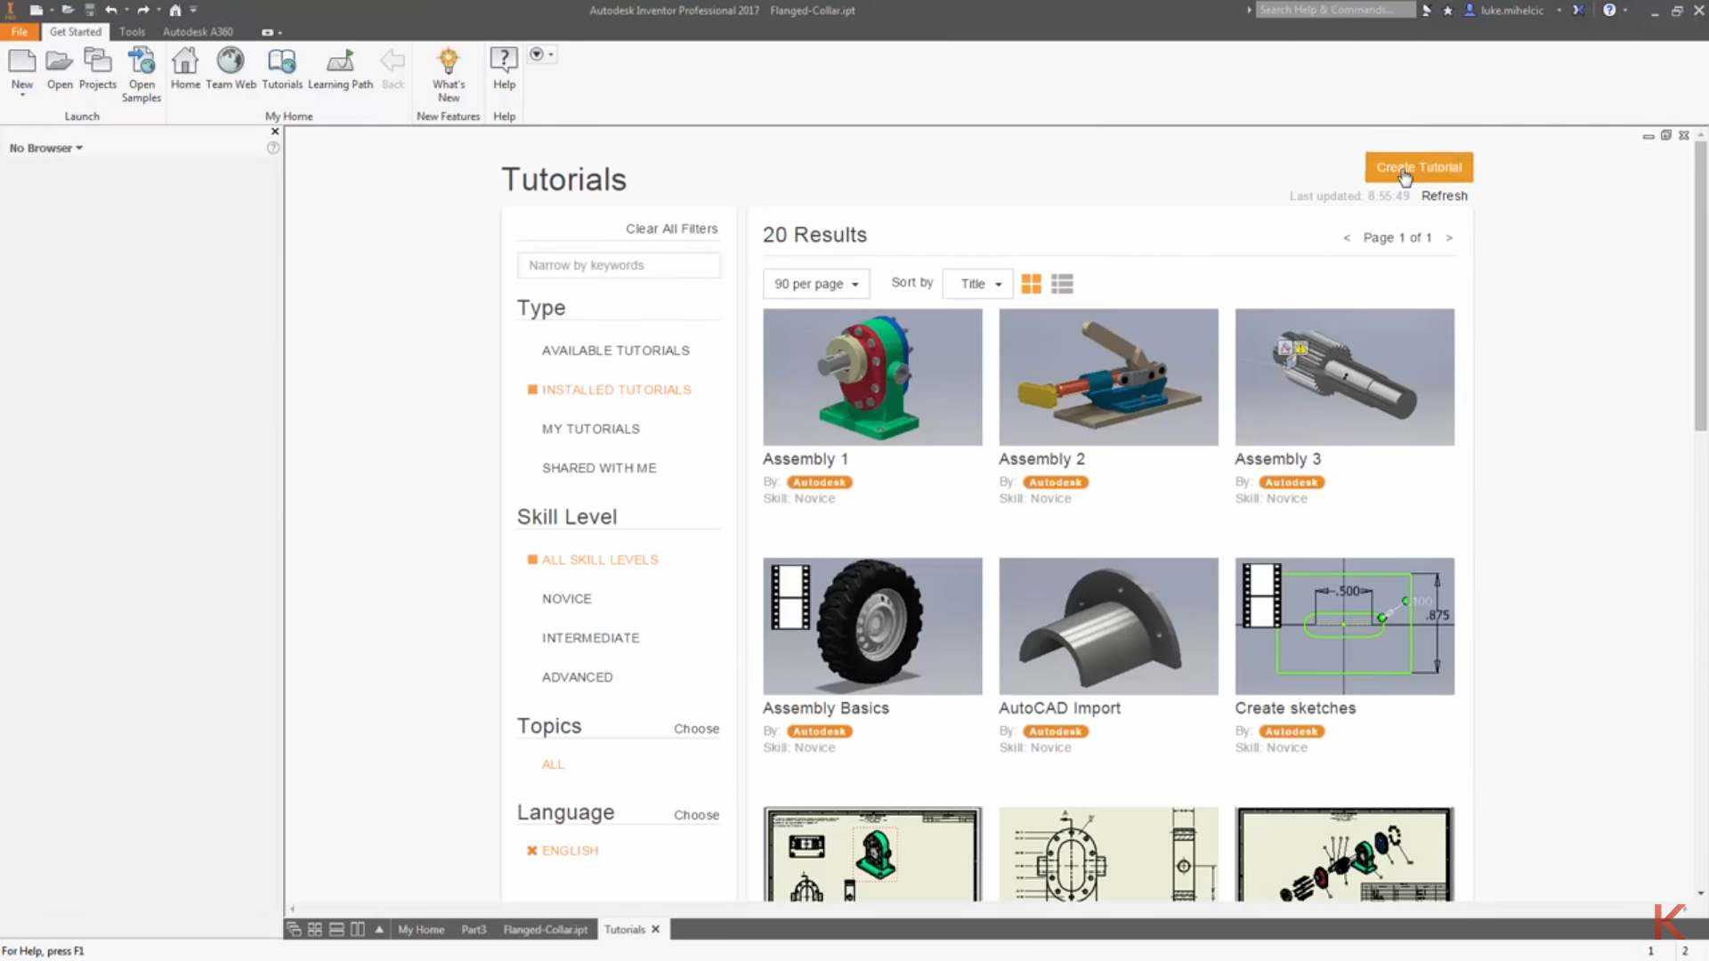Click the Tile vertically icon
The height and width of the screenshot is (961, 1709).
tap(358, 929)
